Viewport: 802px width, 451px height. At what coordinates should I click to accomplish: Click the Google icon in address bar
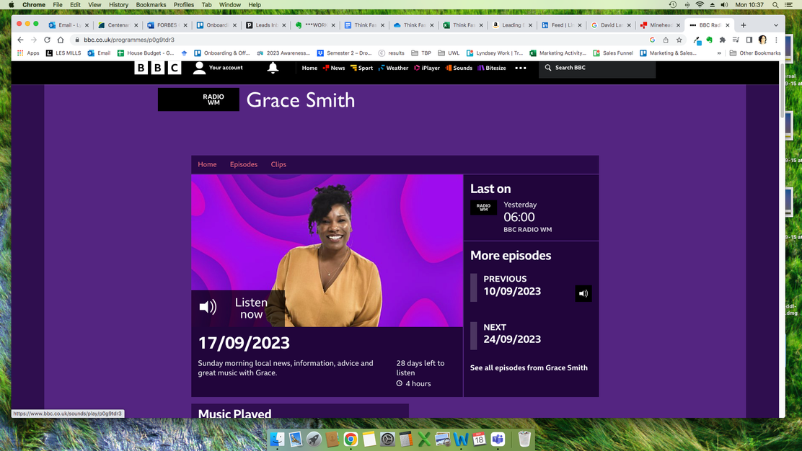coord(652,40)
